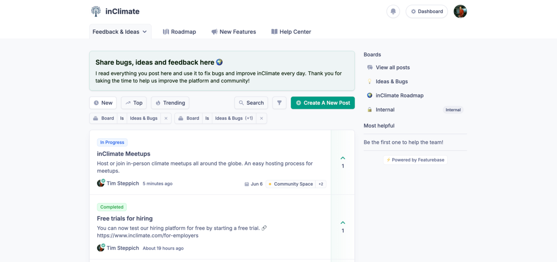Image resolution: width=557 pixels, height=262 pixels.
Task: Sort posts by New
Action: (103, 103)
